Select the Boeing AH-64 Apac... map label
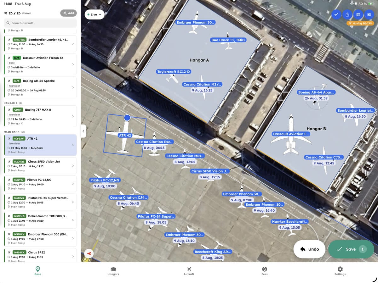 [x=316, y=92]
